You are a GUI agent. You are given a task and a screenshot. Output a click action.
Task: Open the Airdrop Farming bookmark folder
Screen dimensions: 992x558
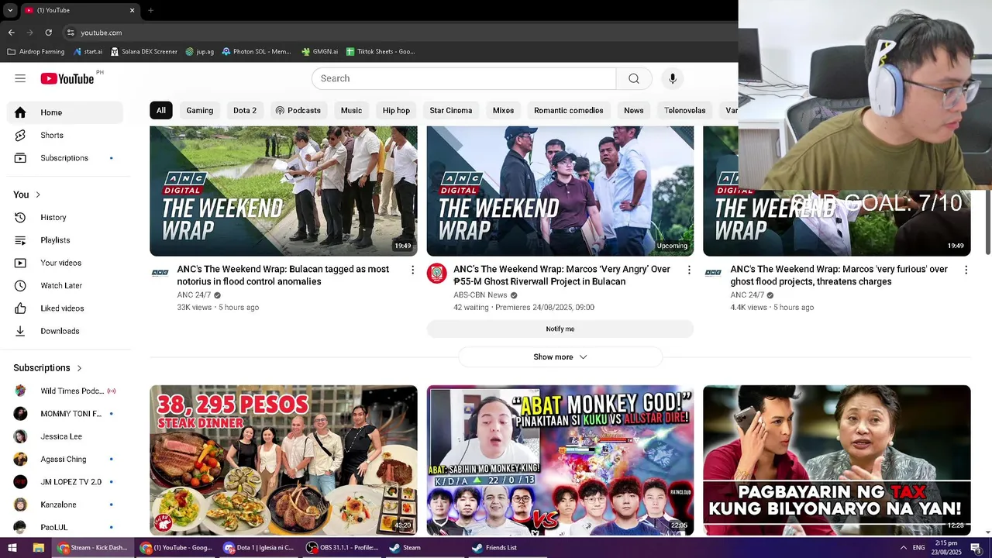click(x=36, y=52)
